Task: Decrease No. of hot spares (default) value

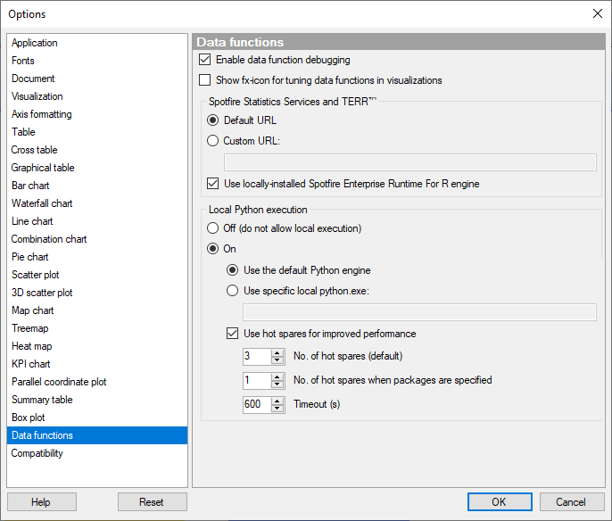Action: tap(277, 360)
